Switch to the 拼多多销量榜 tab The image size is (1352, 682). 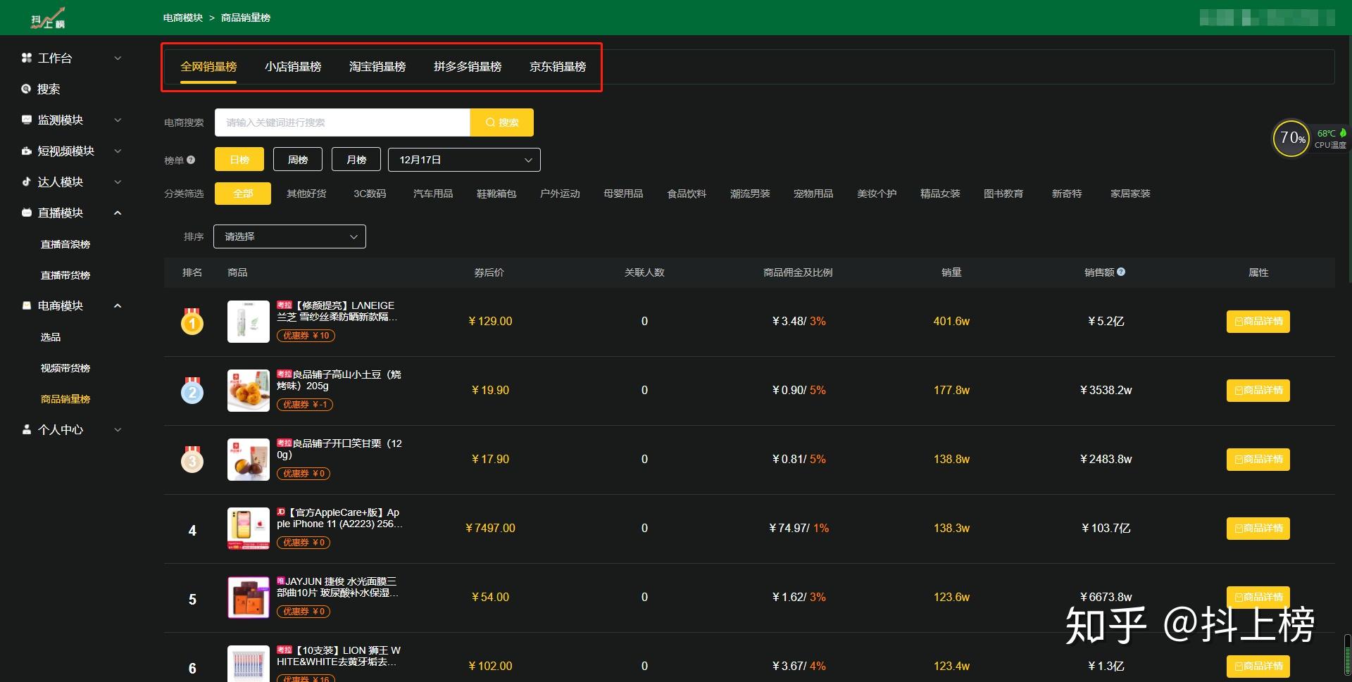click(468, 67)
